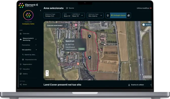
Task: Click the Company name label
Action: point(28,24)
